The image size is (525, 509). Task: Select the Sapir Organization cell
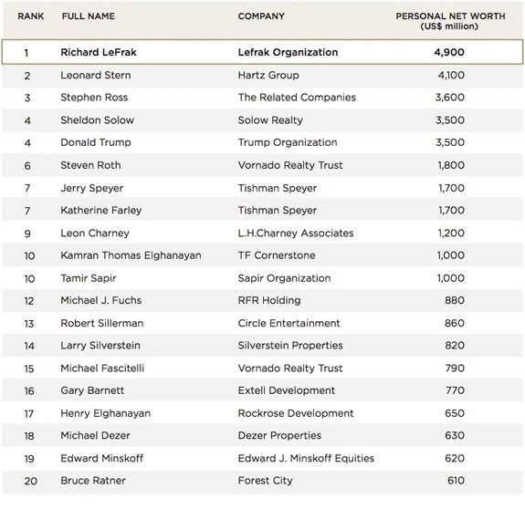point(284,278)
